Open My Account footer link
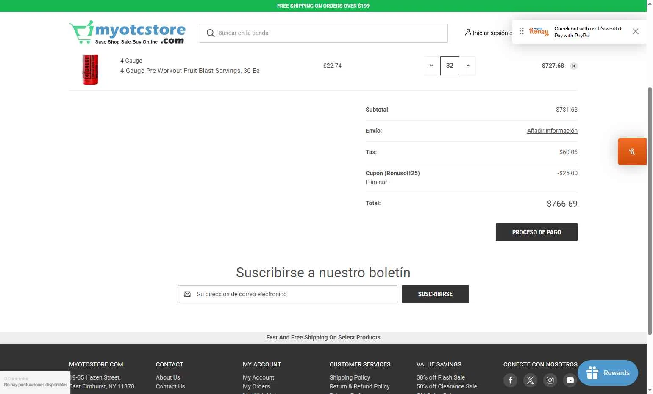 point(258,377)
